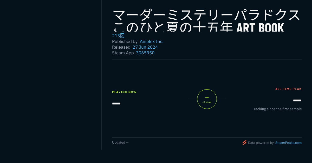Click the PLAYING NOW label
Screen dimensions: 312x163
[124, 92]
